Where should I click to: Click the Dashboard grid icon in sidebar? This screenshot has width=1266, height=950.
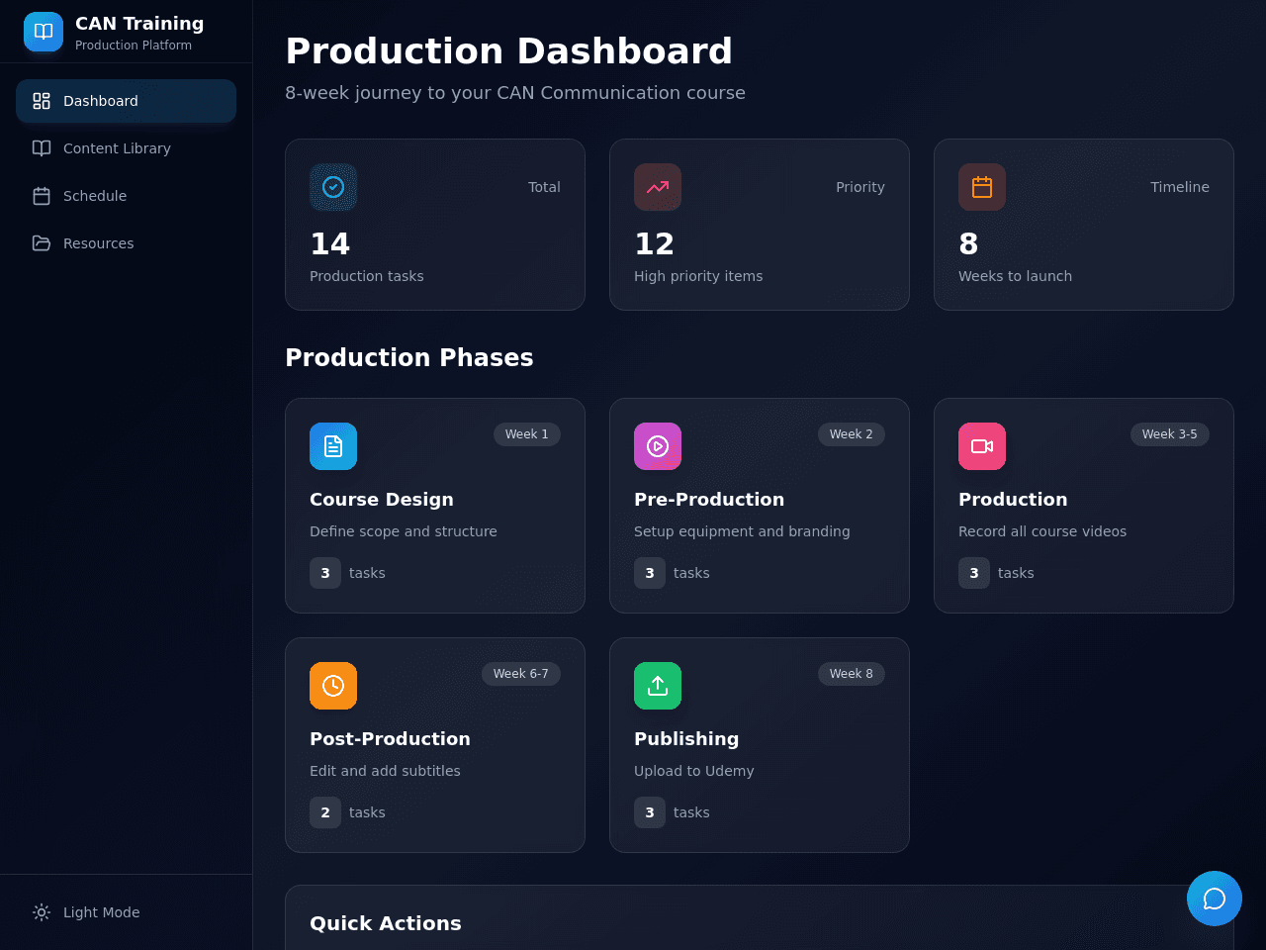pos(42,101)
